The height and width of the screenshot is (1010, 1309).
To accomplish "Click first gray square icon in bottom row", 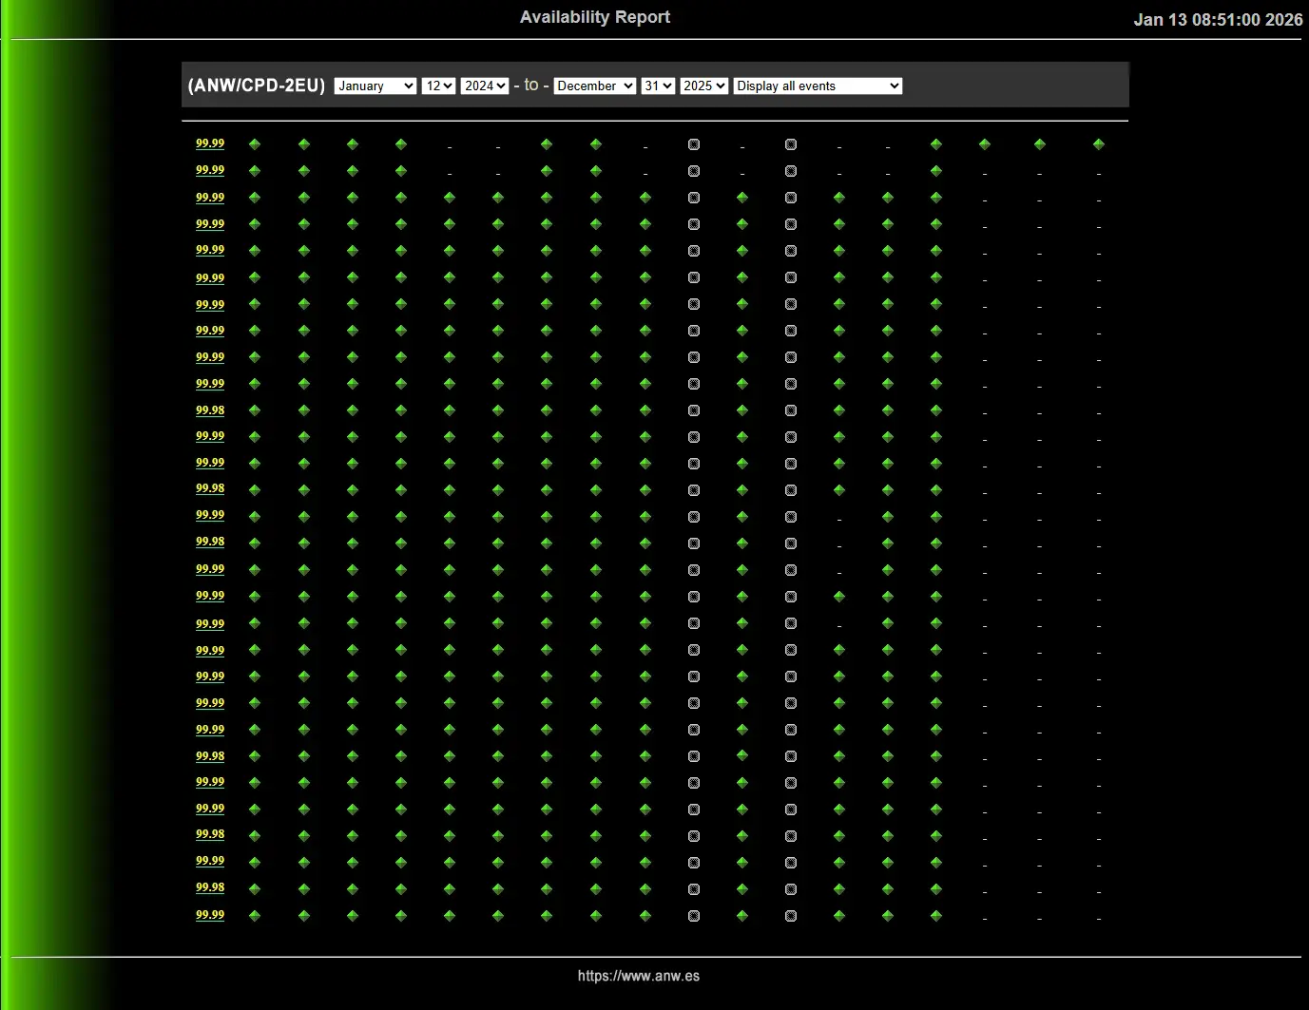I will (x=694, y=916).
